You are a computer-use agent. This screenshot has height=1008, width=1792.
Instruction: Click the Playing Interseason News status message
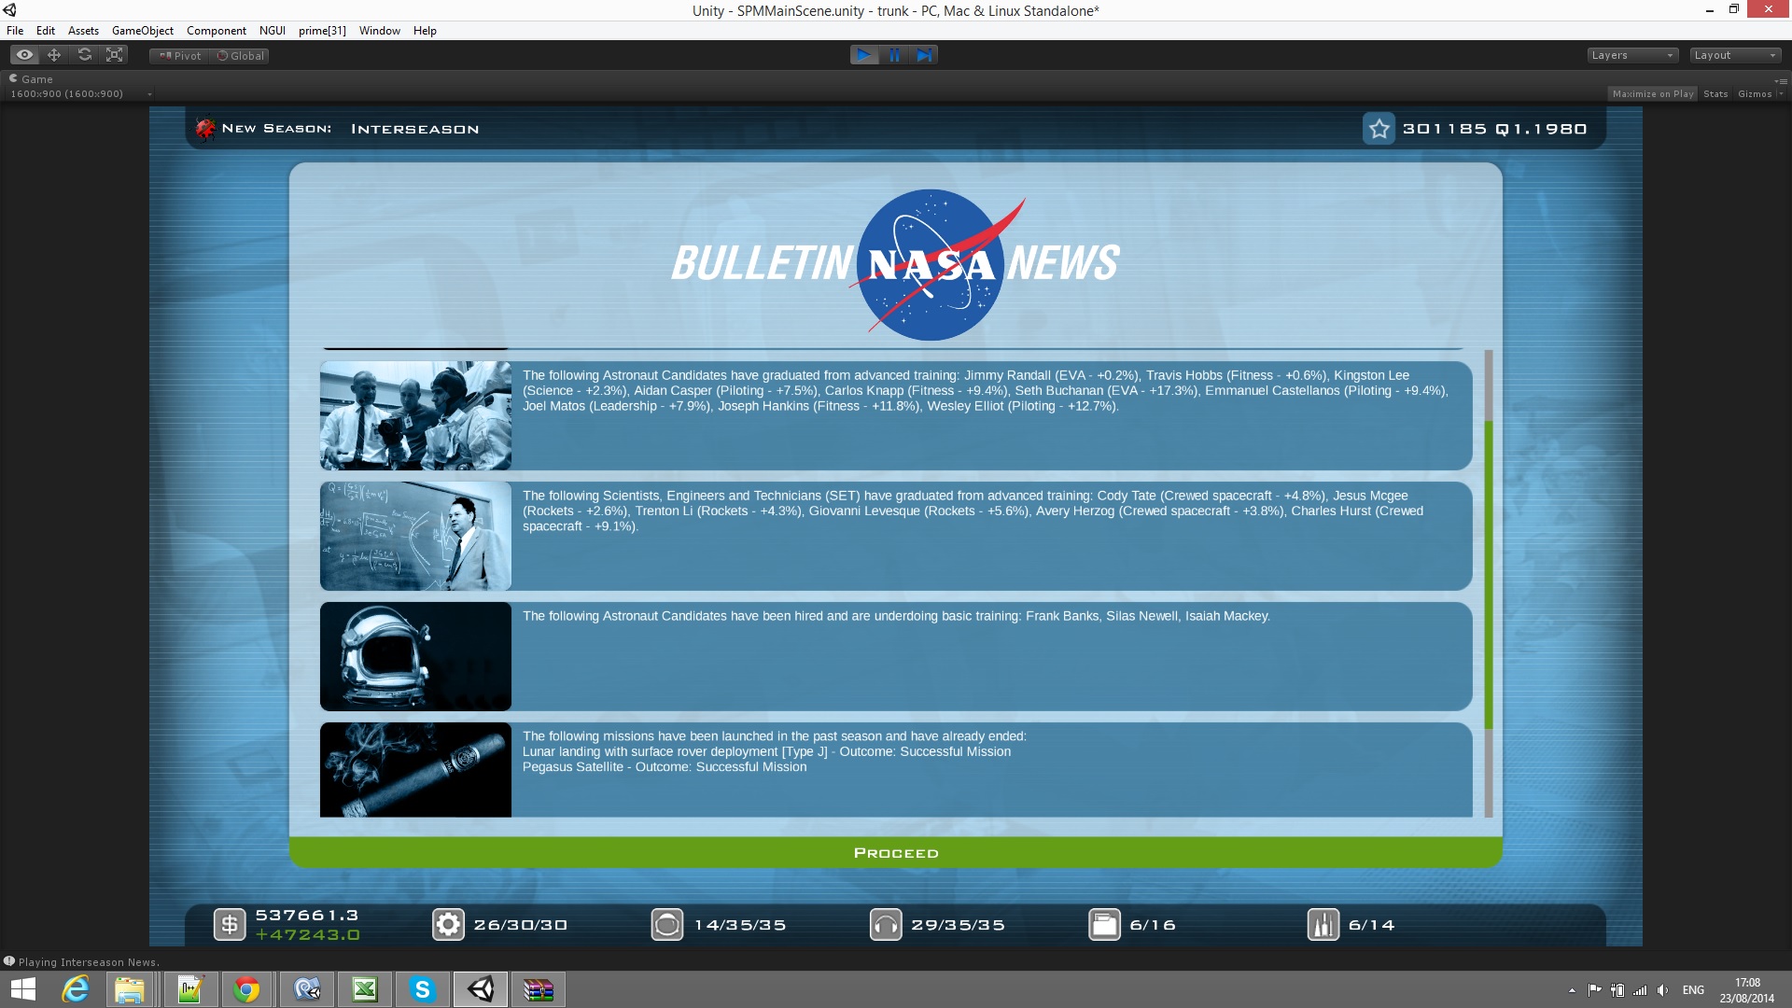pos(89,962)
